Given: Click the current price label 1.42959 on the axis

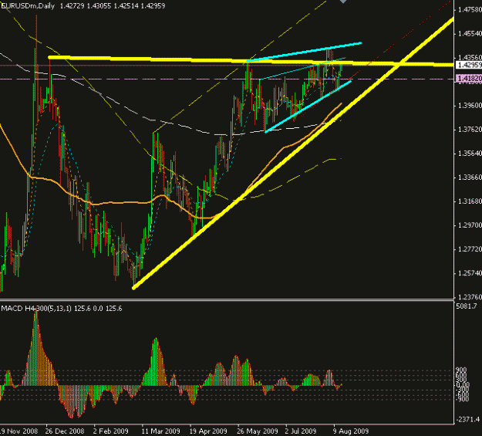Looking at the screenshot, I should 470,65.
